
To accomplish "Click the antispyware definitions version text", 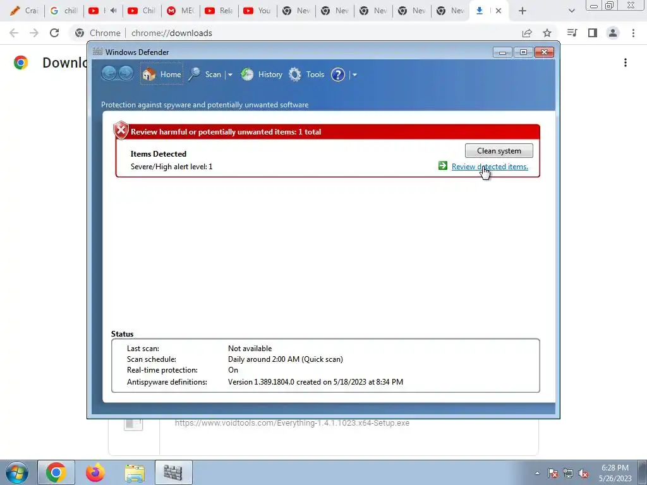I will tap(316, 382).
